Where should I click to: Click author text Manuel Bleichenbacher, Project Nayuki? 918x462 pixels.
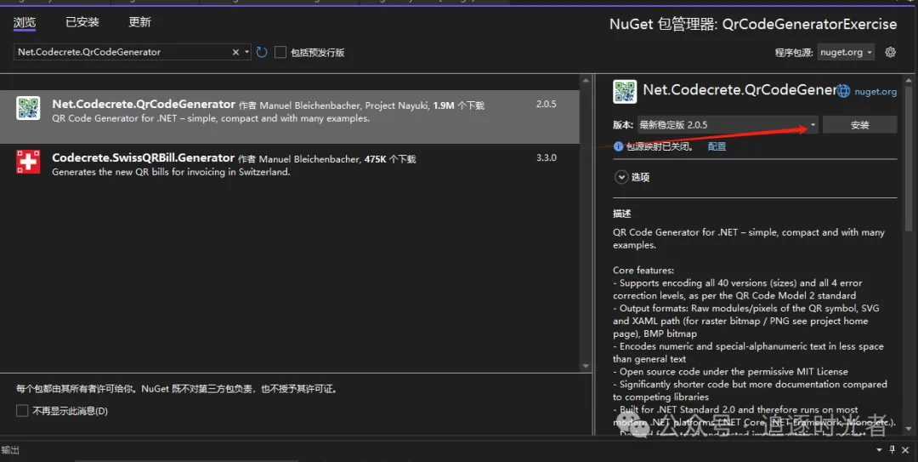pyautogui.click(x=344, y=106)
